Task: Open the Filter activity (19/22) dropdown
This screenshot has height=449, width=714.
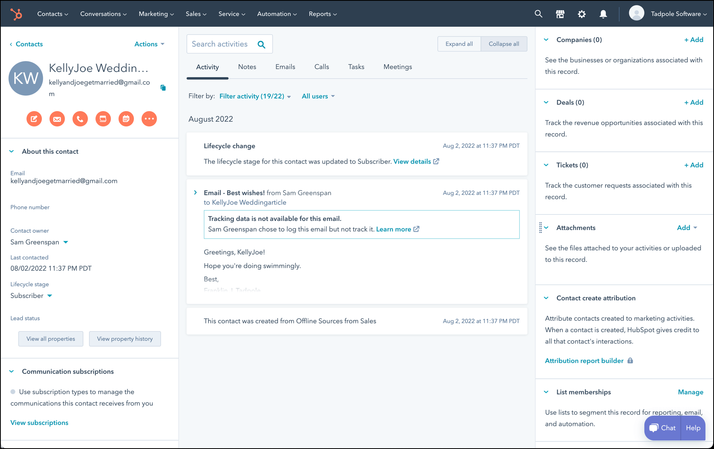Action: (x=255, y=96)
